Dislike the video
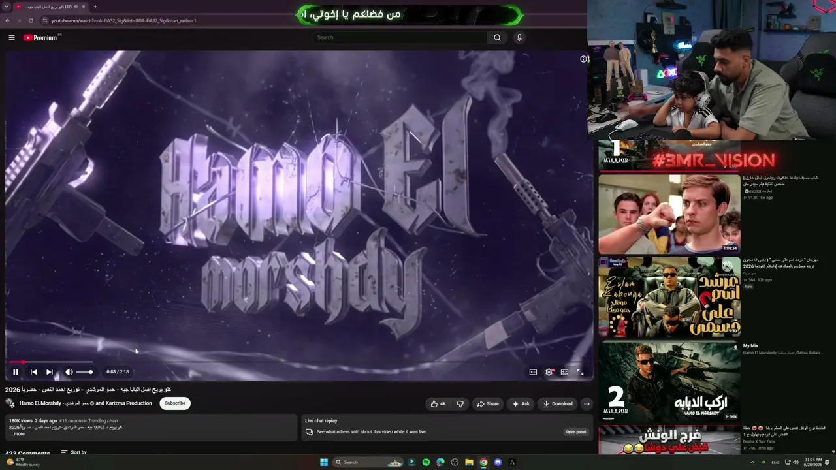This screenshot has width=836, height=470. [460, 404]
